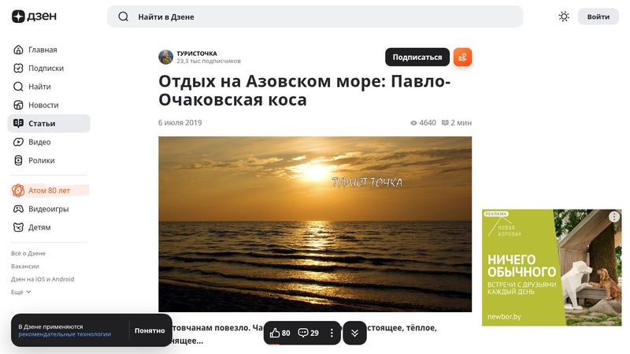Click the Войти button

point(598,17)
